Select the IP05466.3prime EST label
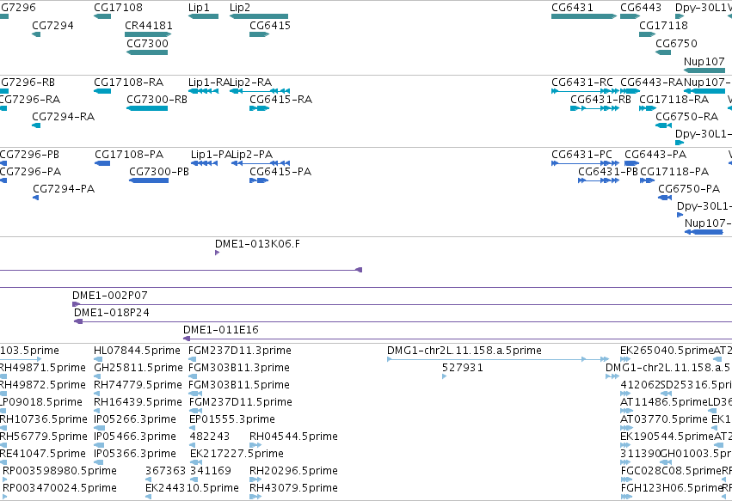This screenshot has width=732, height=501. [x=135, y=437]
